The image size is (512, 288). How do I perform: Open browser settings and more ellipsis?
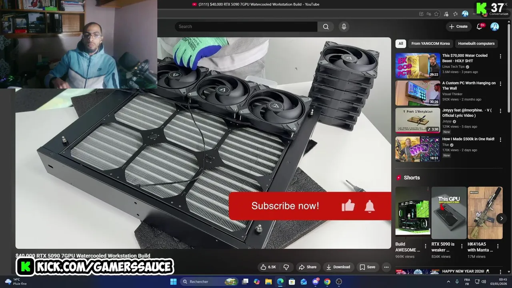(474, 14)
